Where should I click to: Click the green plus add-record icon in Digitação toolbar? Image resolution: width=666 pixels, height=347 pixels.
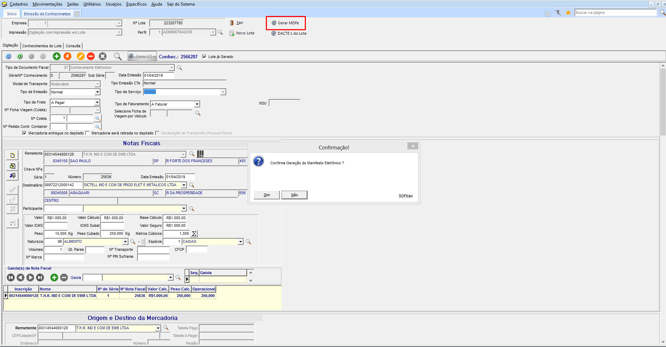(57, 56)
